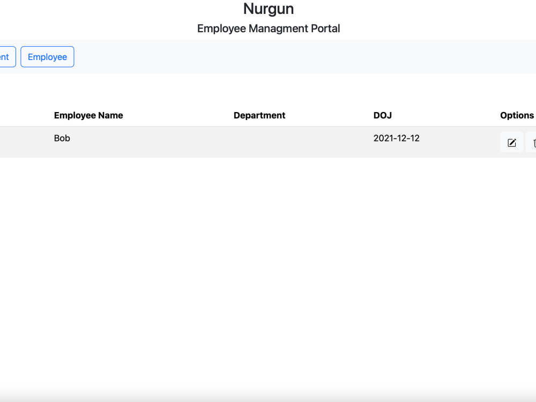
Task: Click the Bob employee name cell
Action: click(x=62, y=138)
